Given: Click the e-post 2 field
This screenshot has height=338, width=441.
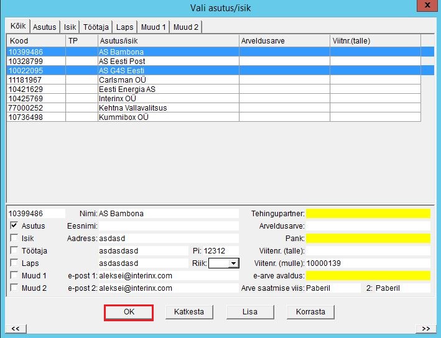Looking at the screenshot, I should coord(168,288).
